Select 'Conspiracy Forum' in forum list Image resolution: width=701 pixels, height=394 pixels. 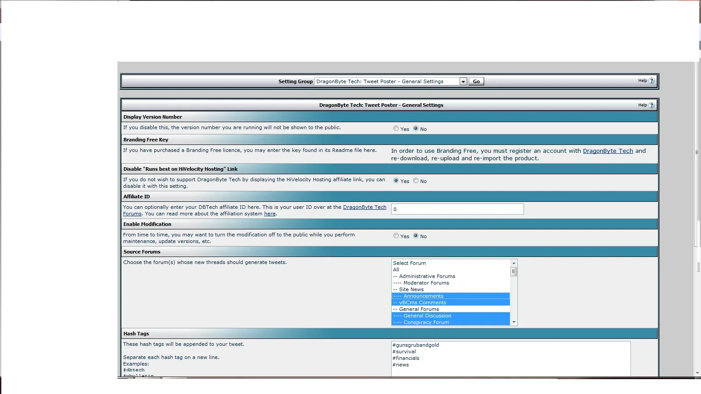(x=450, y=322)
